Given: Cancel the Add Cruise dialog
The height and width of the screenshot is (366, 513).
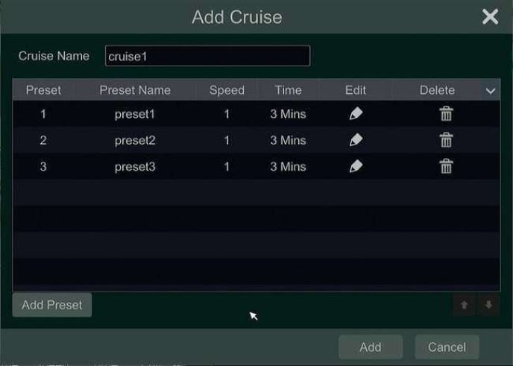Looking at the screenshot, I should point(447,347).
